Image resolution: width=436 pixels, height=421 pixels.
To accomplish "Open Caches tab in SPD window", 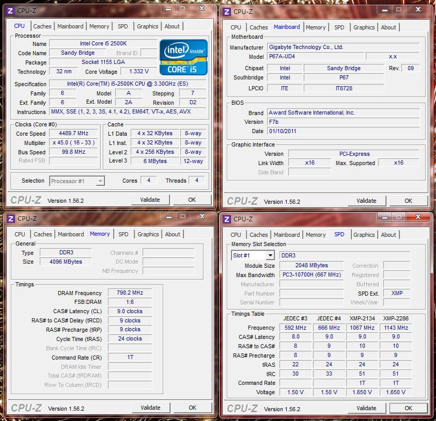I will tap(259, 235).
